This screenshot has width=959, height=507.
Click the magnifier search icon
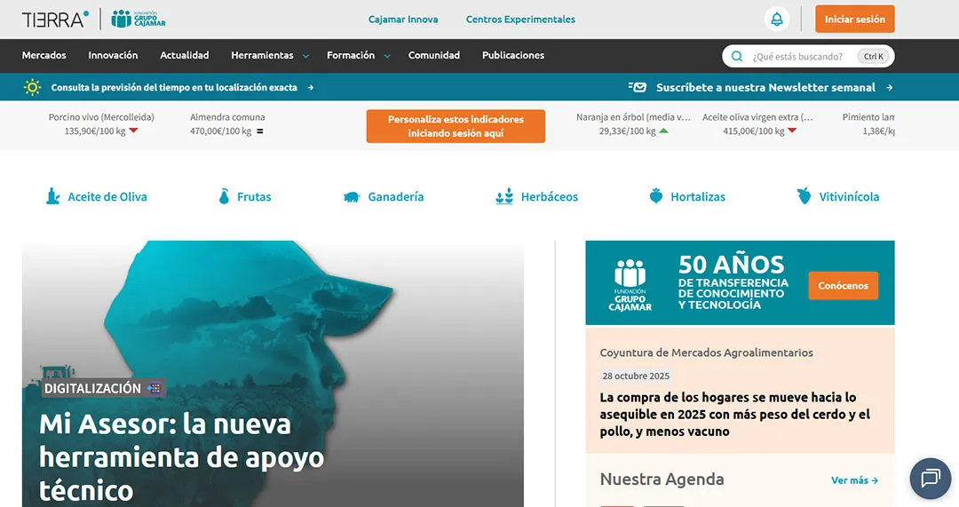(x=737, y=56)
